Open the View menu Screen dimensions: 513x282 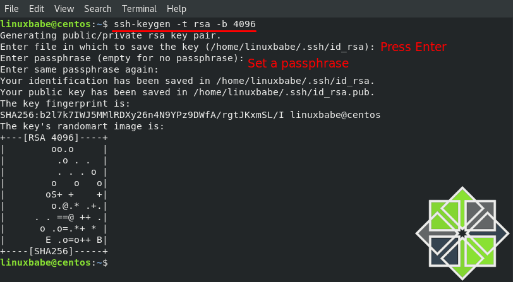(x=64, y=9)
